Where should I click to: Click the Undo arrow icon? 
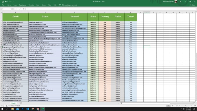point(6,2)
